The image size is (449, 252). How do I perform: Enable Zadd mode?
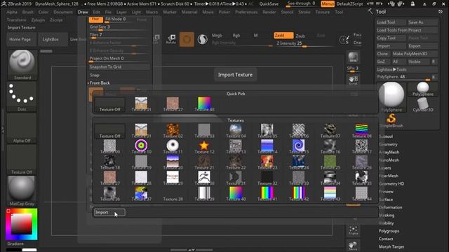pos(283,36)
